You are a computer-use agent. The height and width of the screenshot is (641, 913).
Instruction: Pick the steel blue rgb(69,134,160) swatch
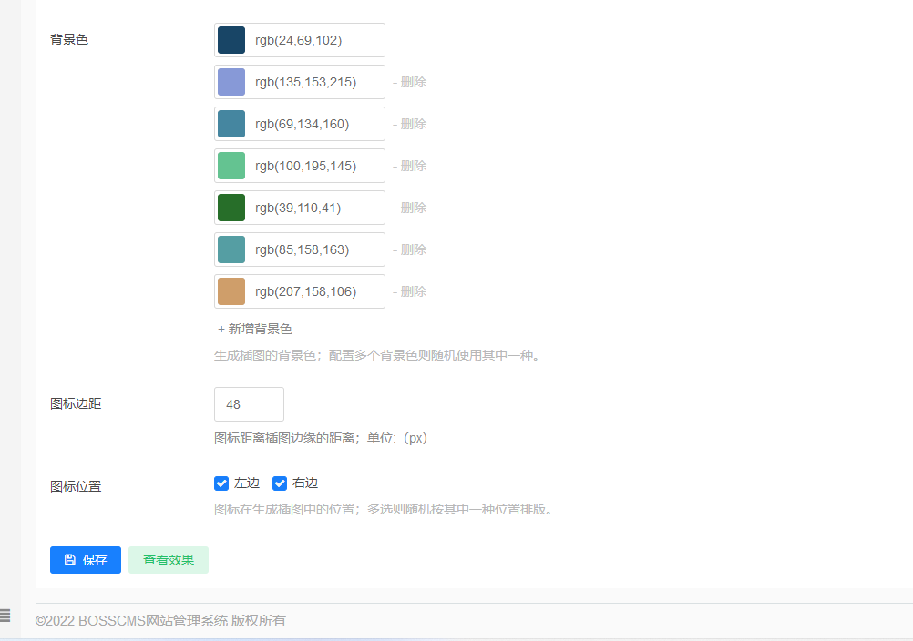click(x=231, y=124)
